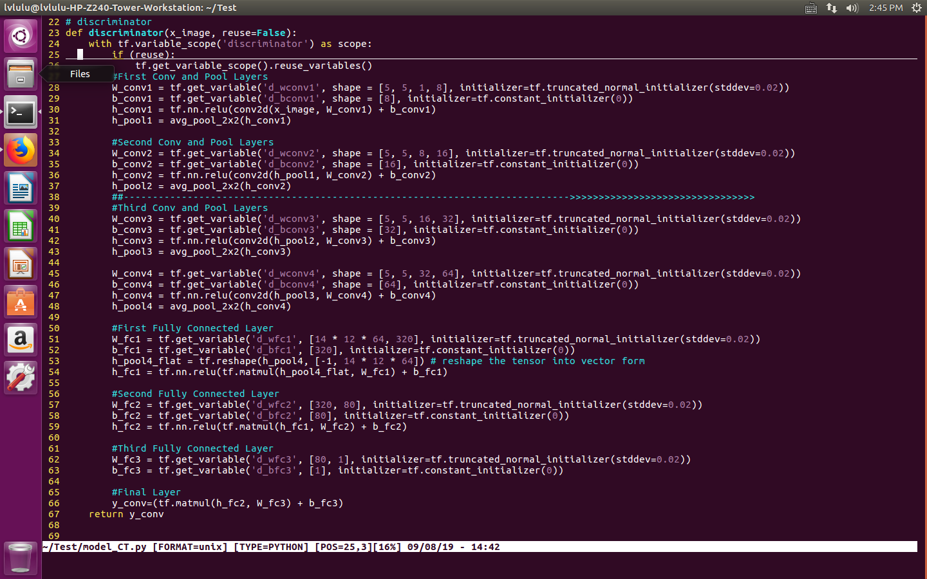The image size is (927, 579).
Task: Open the Terminal launcher icon
Action: pyautogui.click(x=21, y=113)
